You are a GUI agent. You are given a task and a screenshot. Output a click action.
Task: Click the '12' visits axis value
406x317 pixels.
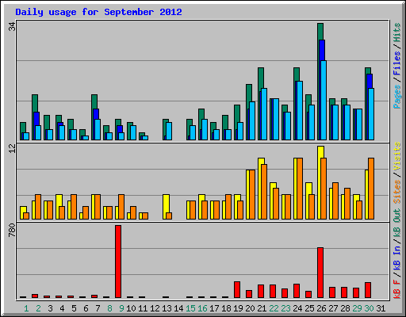(x=12, y=148)
